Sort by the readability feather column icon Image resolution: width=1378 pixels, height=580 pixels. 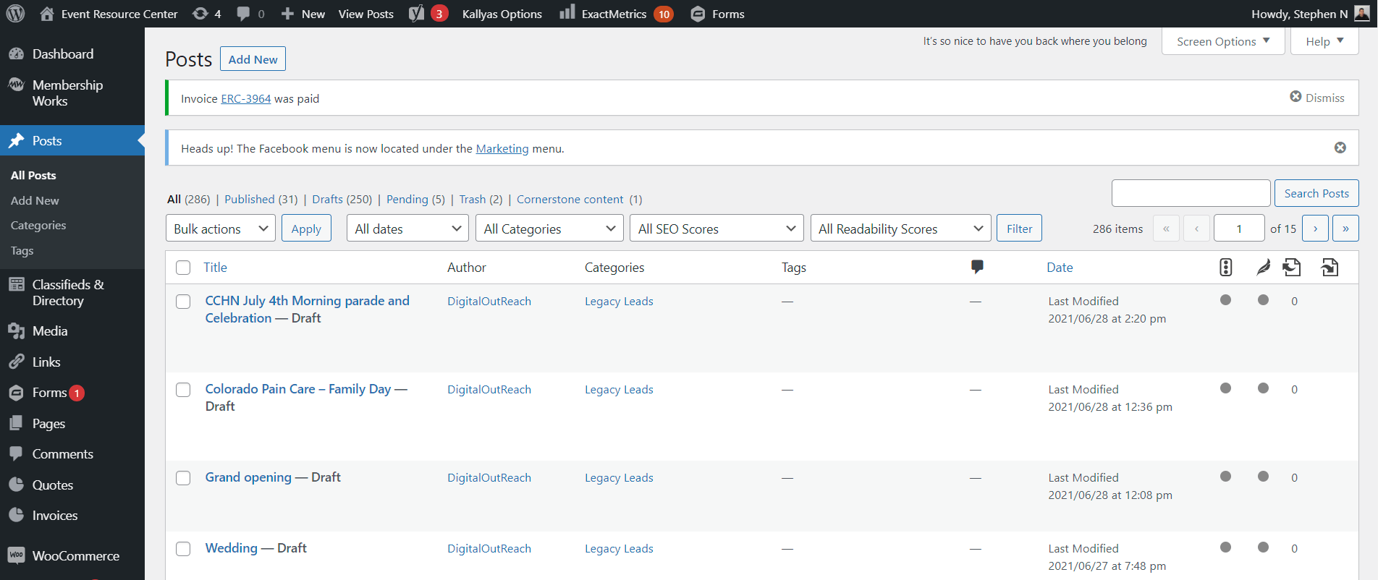coord(1263,268)
